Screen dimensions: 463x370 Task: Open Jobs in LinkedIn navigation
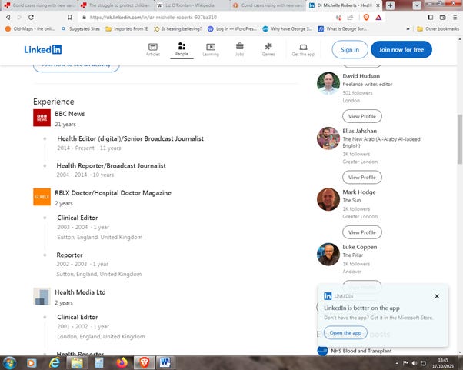239,49
